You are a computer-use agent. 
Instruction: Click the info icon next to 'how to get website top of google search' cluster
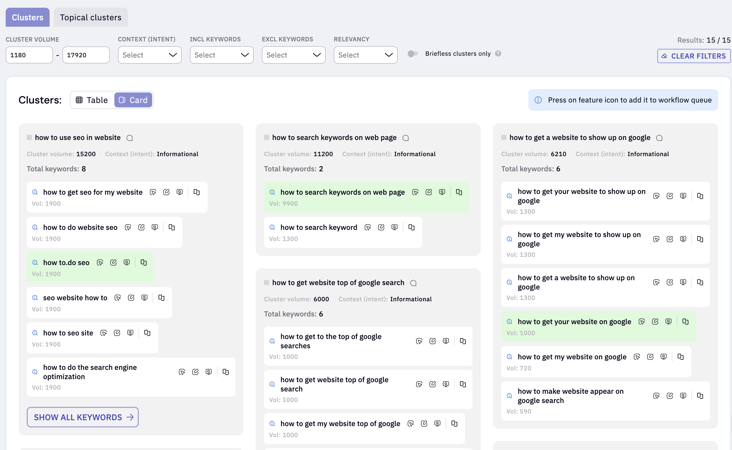[x=413, y=283]
